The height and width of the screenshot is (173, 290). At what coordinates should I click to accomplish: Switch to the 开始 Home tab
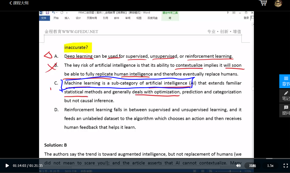(56, 18)
